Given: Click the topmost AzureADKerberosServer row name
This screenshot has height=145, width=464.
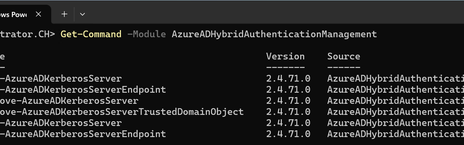Looking at the screenshot, I should (x=61, y=78).
